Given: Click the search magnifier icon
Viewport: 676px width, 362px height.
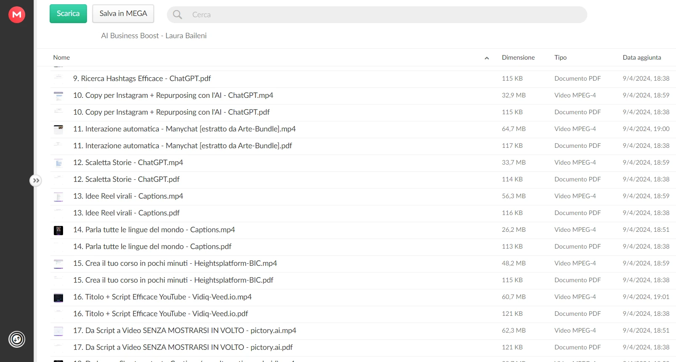Looking at the screenshot, I should pos(177,15).
